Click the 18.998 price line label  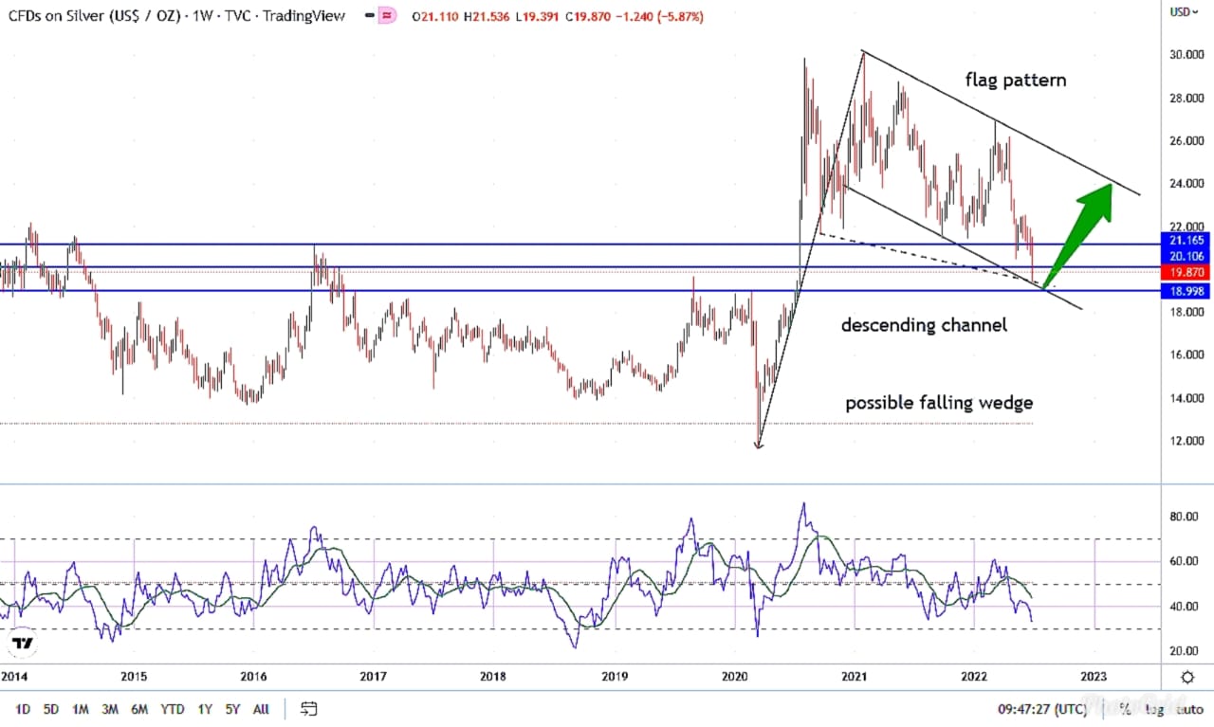tap(1185, 291)
